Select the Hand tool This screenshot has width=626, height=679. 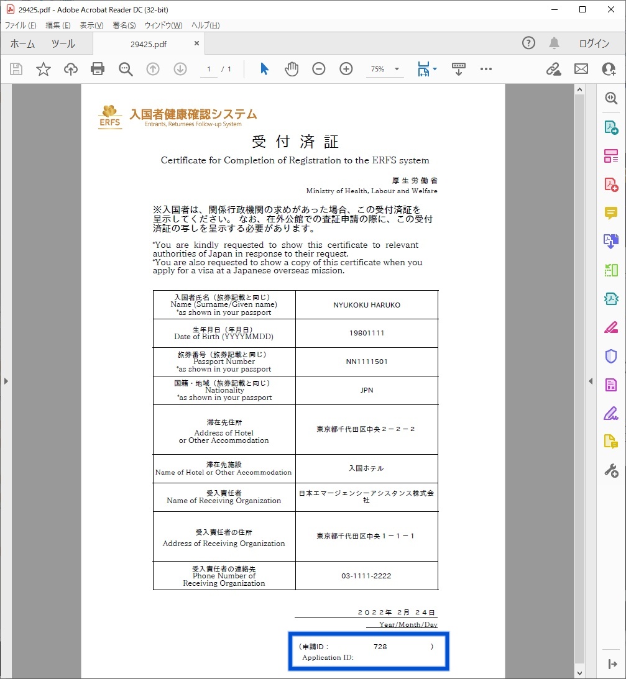coord(291,69)
